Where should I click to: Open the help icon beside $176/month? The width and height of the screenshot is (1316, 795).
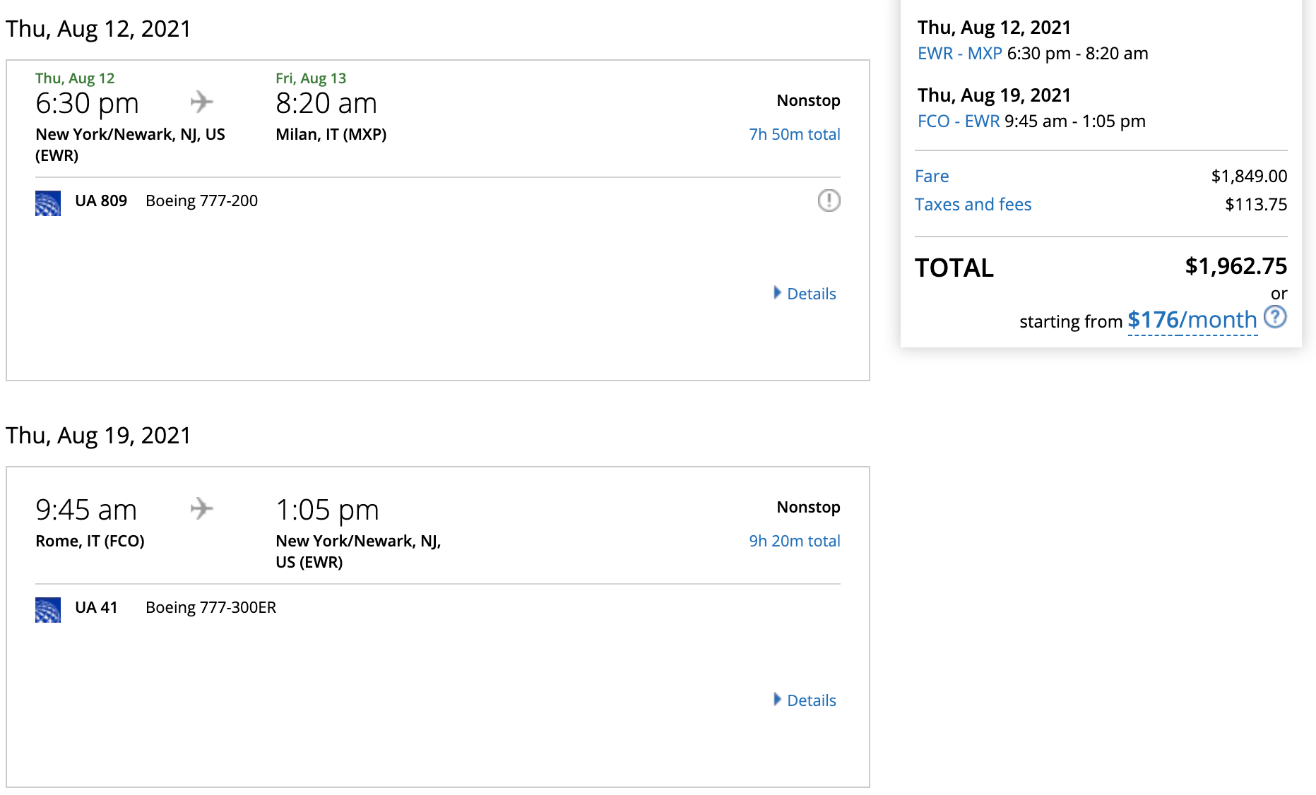(x=1275, y=317)
